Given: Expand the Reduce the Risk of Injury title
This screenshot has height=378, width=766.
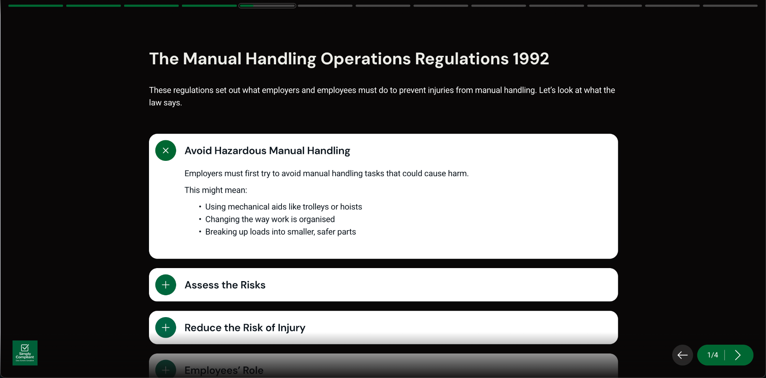Looking at the screenshot, I should tap(245, 327).
